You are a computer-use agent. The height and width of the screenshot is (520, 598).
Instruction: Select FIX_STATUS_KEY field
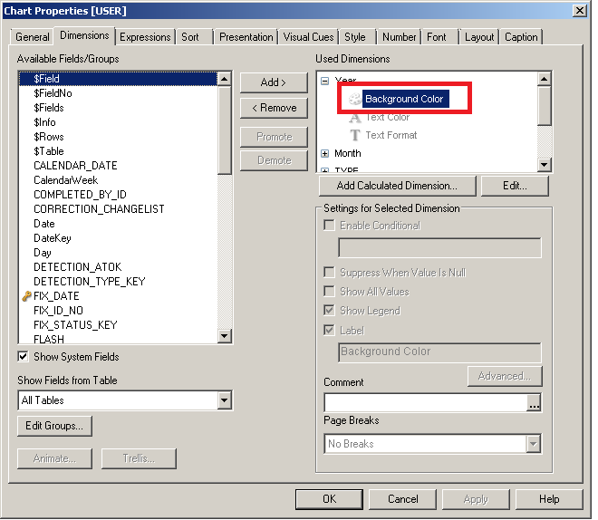coord(118,325)
